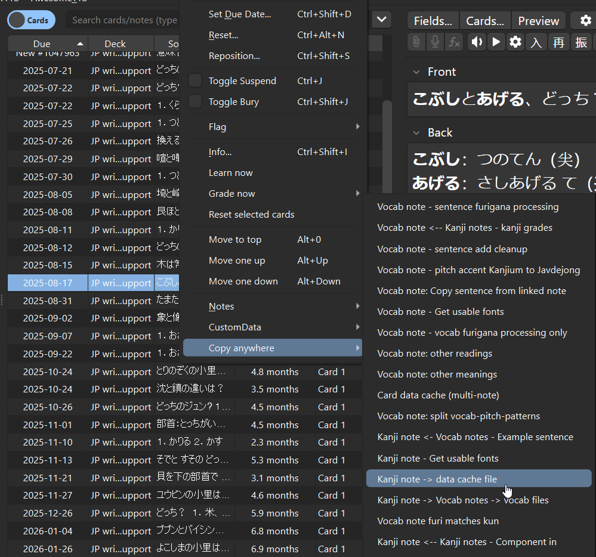Screen dimensions: 596x557
Task: Click the speaker sound icon in editor toolbar
Action: click(477, 42)
